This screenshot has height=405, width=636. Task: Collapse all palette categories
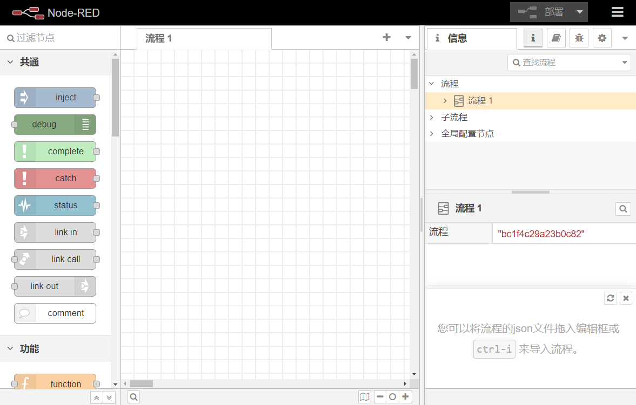(x=97, y=397)
